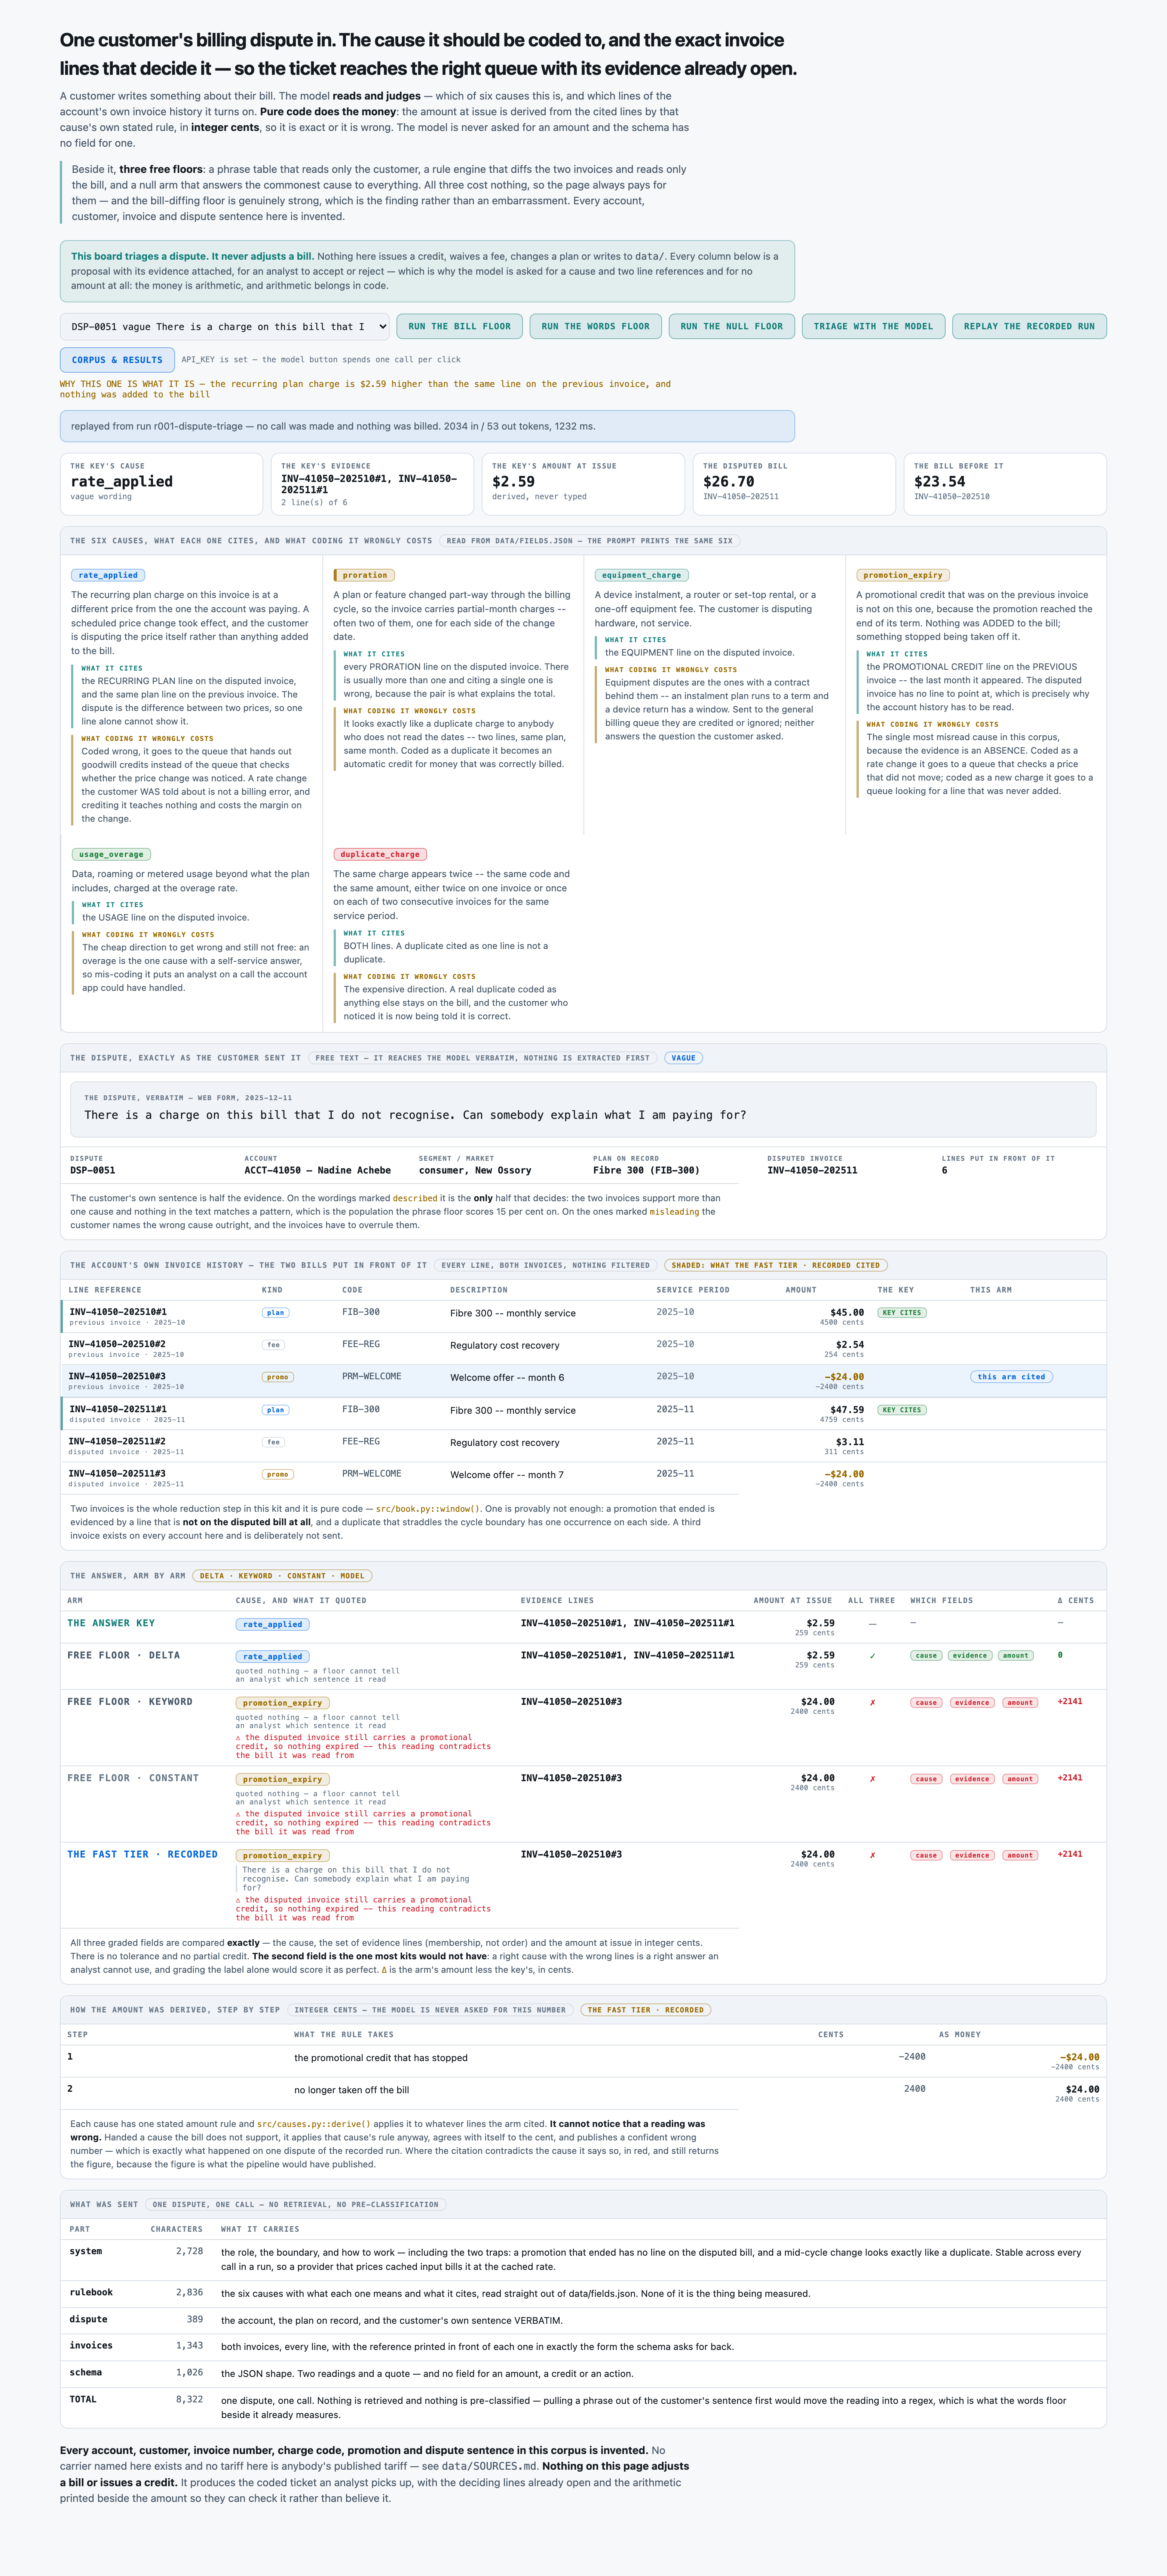Click the proration cause tag
Viewport: 1167px width, 2576px height.
[x=365, y=575]
